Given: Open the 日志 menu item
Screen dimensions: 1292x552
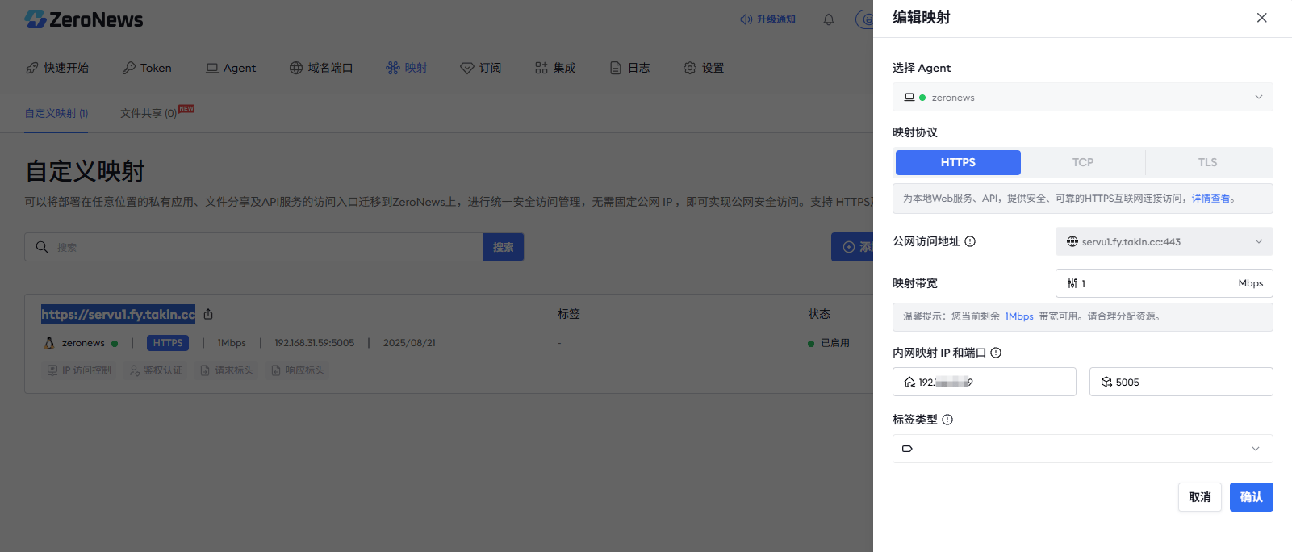Looking at the screenshot, I should [x=629, y=68].
